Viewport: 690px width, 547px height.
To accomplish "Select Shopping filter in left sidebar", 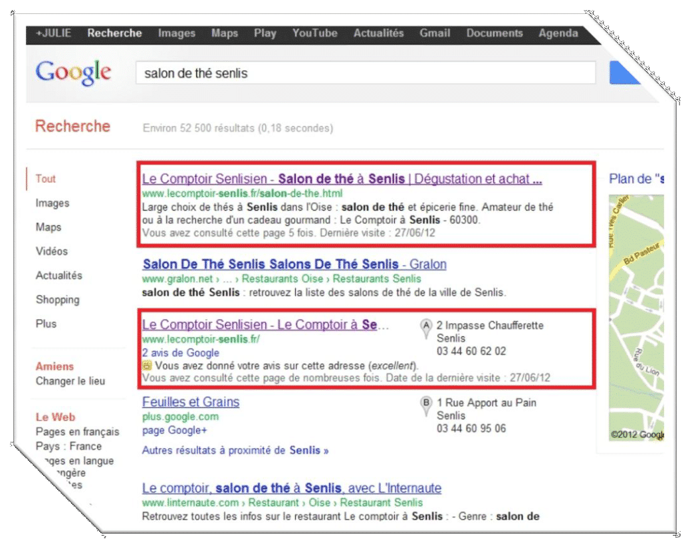I will [58, 300].
